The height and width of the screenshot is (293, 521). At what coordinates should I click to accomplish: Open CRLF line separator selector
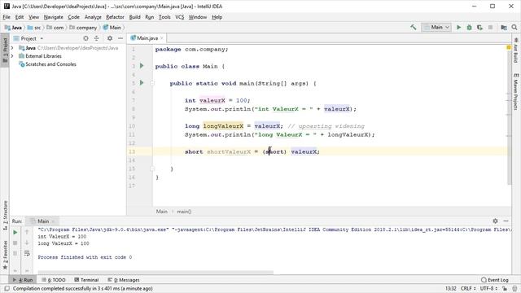[x=468, y=288]
